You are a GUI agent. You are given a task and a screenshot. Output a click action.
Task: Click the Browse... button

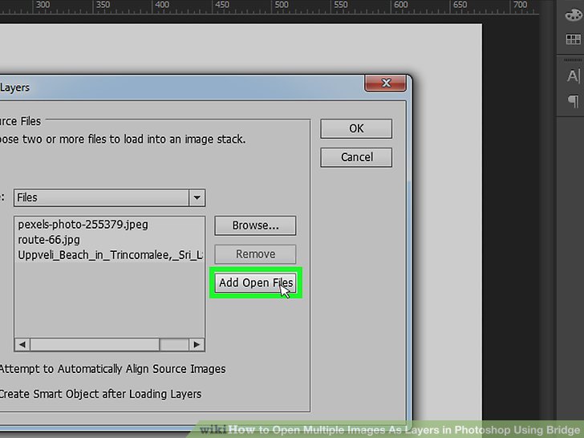(255, 225)
